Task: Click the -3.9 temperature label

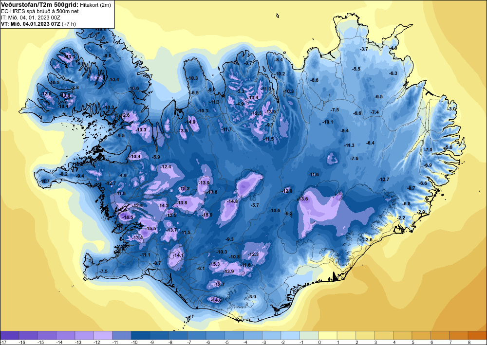Action: pyautogui.click(x=252, y=297)
